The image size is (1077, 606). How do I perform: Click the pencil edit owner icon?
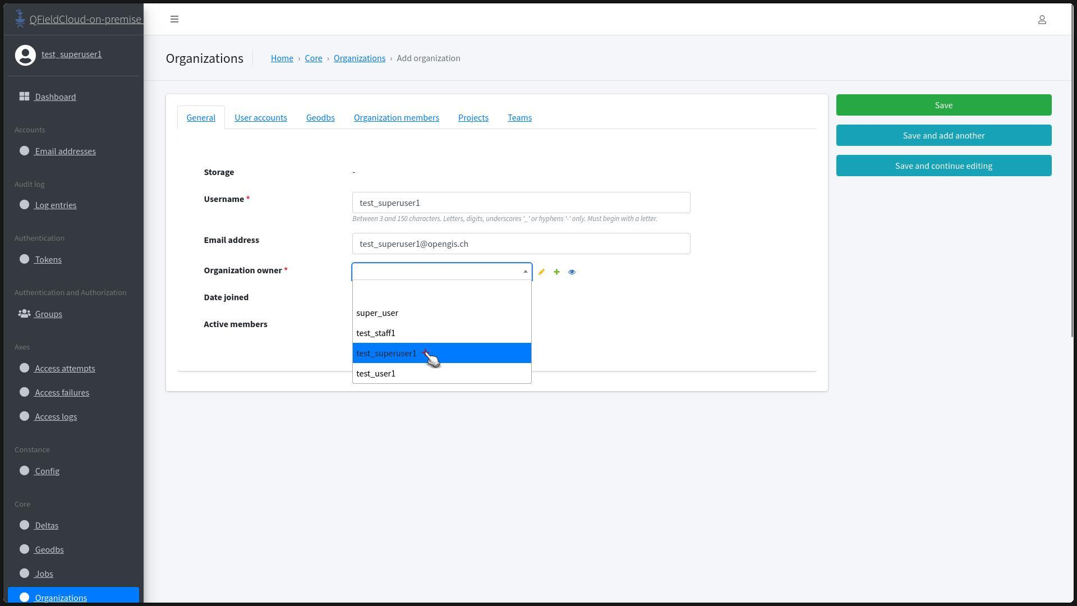[541, 272]
